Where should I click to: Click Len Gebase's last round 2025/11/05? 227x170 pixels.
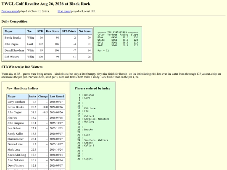[57, 128]
